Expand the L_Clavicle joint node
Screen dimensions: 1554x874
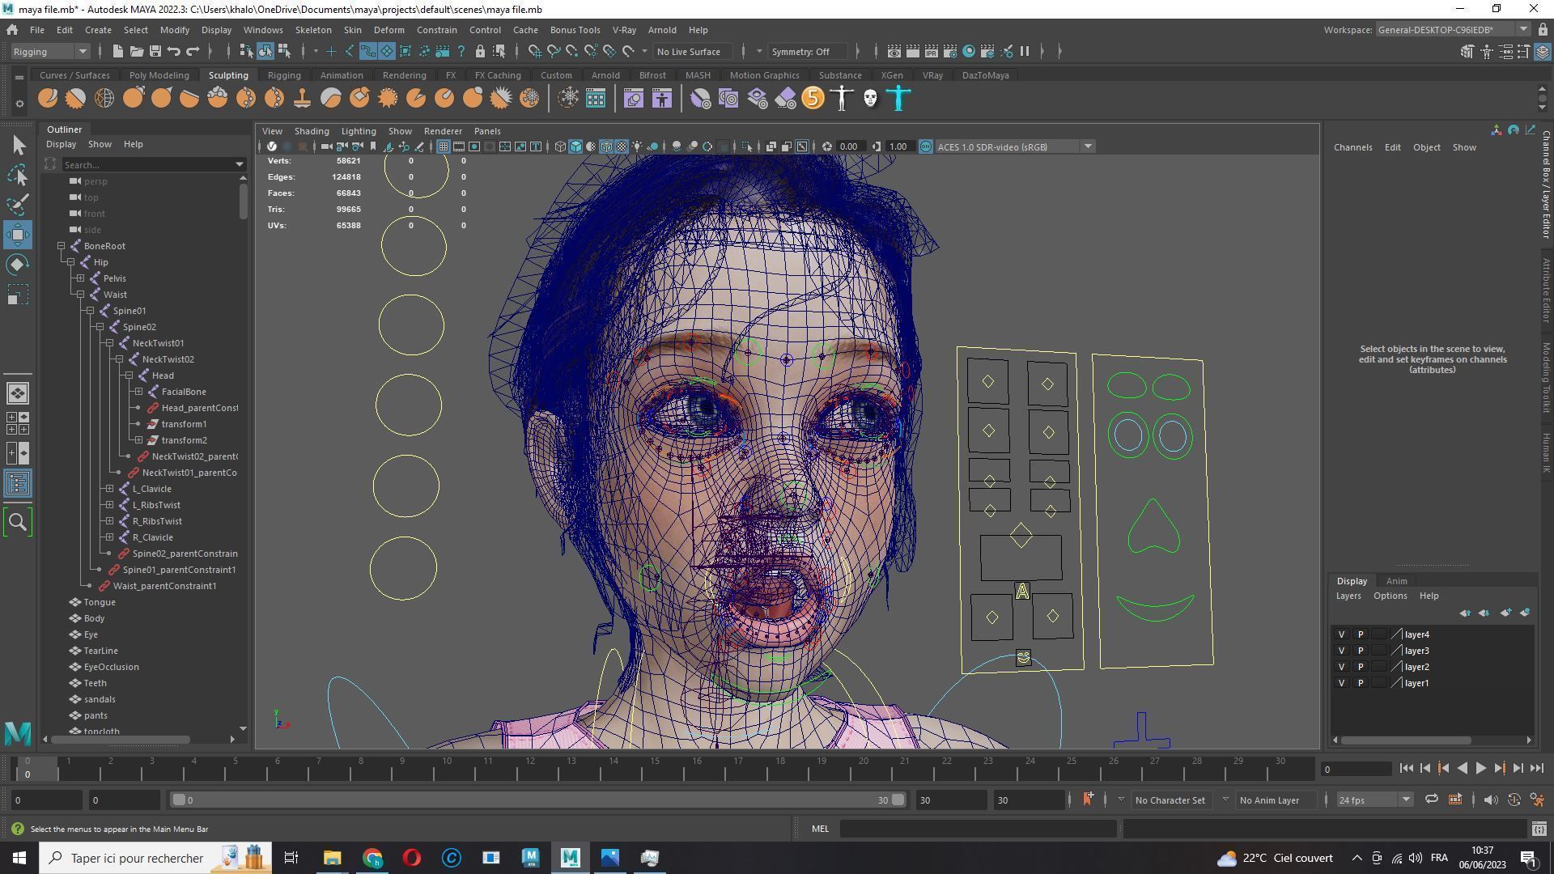[109, 489]
